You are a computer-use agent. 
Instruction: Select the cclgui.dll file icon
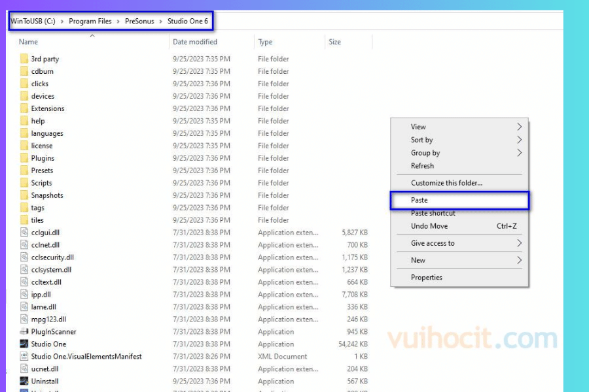coord(24,233)
